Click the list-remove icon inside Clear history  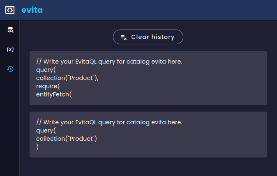click(x=123, y=37)
